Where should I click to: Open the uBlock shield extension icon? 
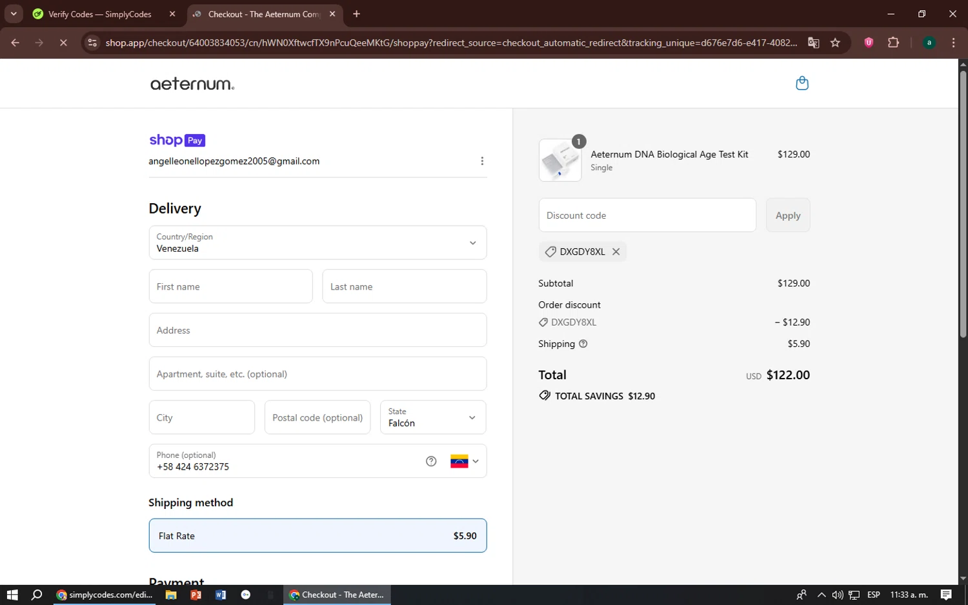tap(869, 43)
